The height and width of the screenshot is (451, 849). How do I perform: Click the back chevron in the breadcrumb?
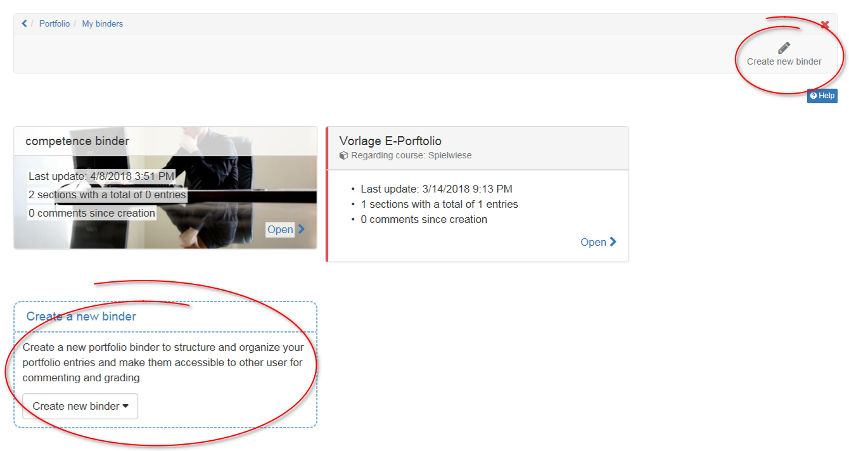(25, 24)
